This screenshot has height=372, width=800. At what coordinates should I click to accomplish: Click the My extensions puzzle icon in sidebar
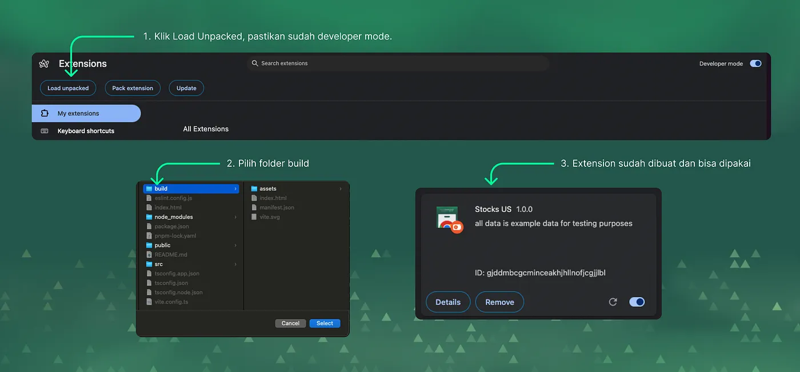pyautogui.click(x=45, y=113)
